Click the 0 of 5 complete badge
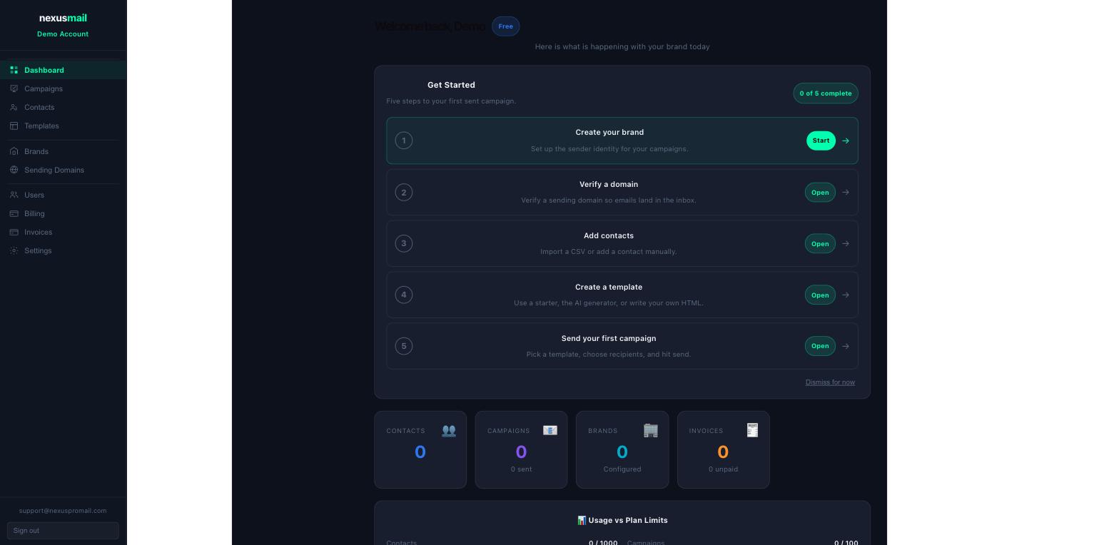1119x545 pixels. click(x=826, y=93)
